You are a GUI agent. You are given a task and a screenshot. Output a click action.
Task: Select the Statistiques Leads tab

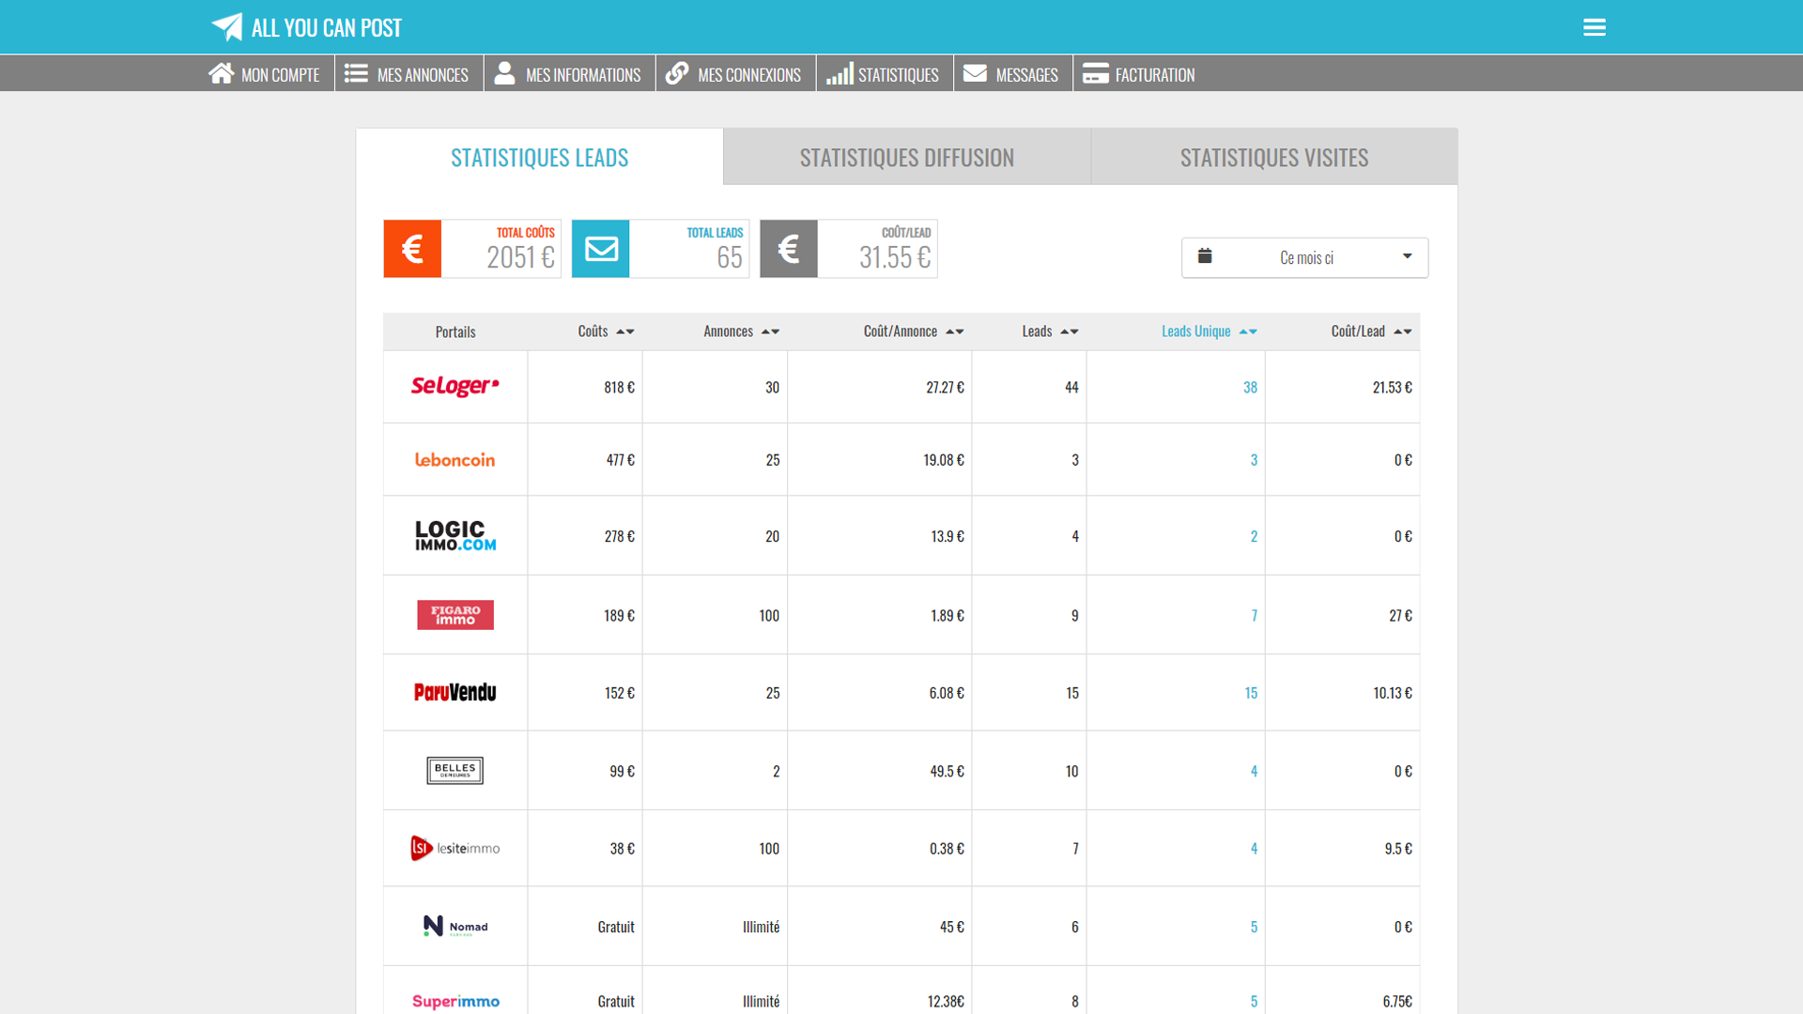coord(540,157)
